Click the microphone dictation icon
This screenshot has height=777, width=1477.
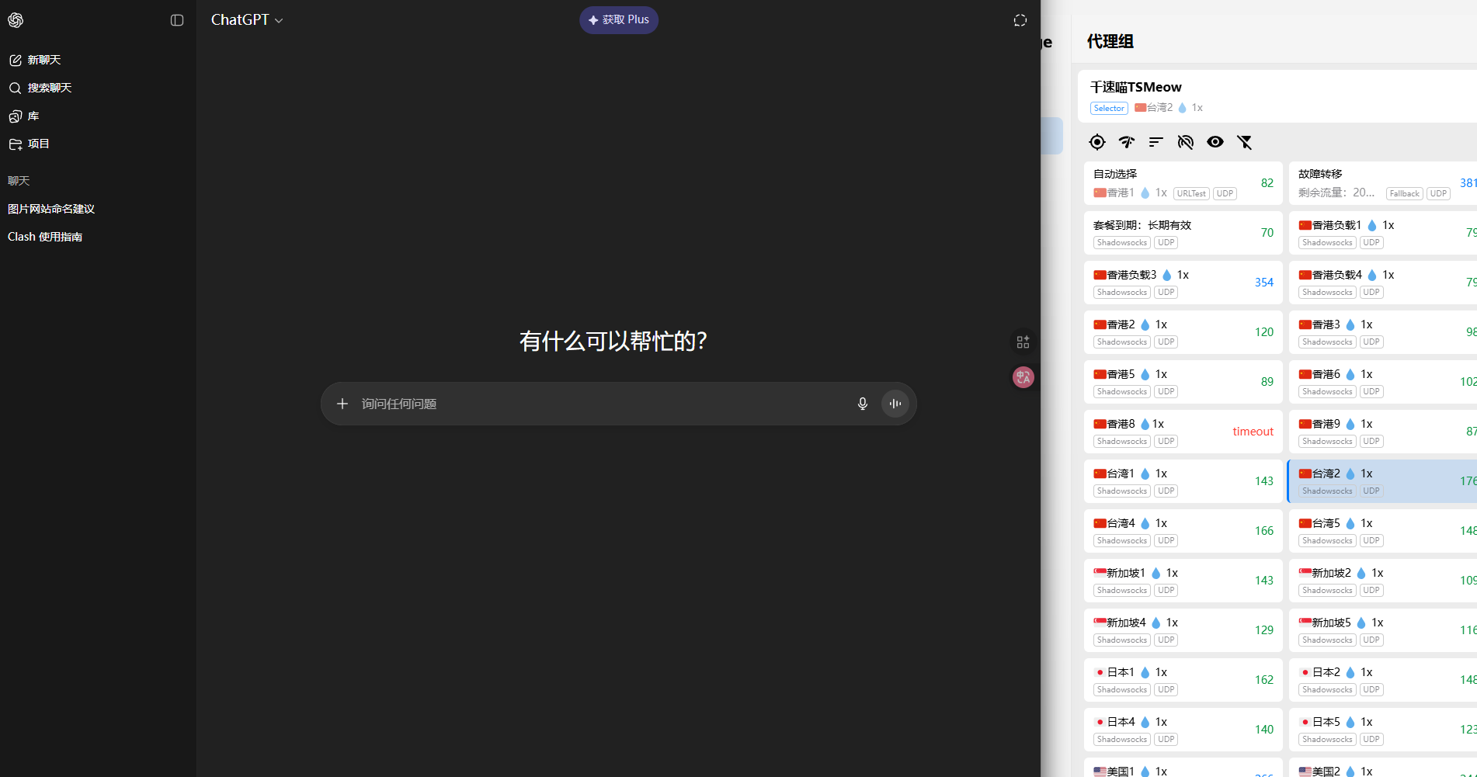tap(862, 404)
